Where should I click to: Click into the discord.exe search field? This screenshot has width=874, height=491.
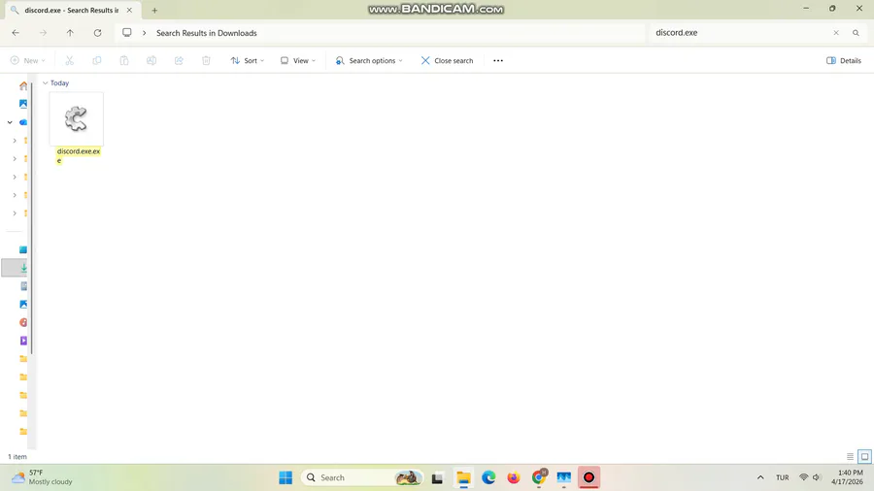coord(740,33)
